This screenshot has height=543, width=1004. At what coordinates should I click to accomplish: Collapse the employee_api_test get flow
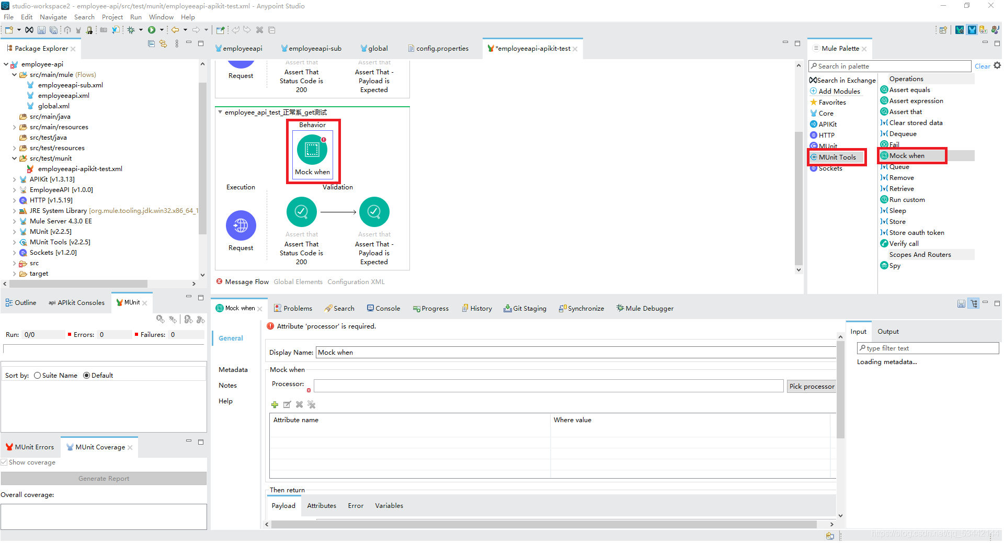point(220,112)
